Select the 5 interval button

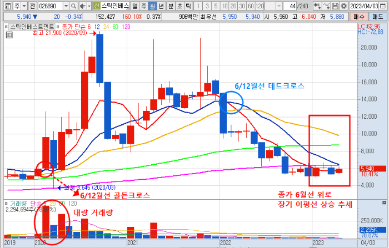216,6
